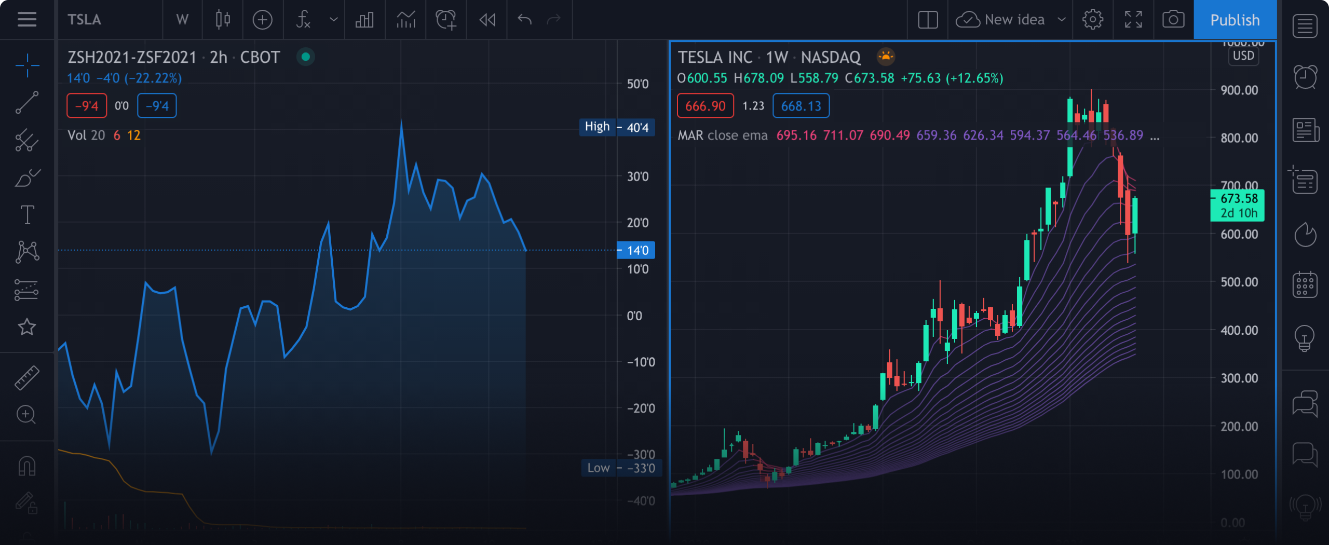Click the 666.90 sell button on Tesla chart
Image resolution: width=1329 pixels, height=545 pixels.
pos(705,106)
